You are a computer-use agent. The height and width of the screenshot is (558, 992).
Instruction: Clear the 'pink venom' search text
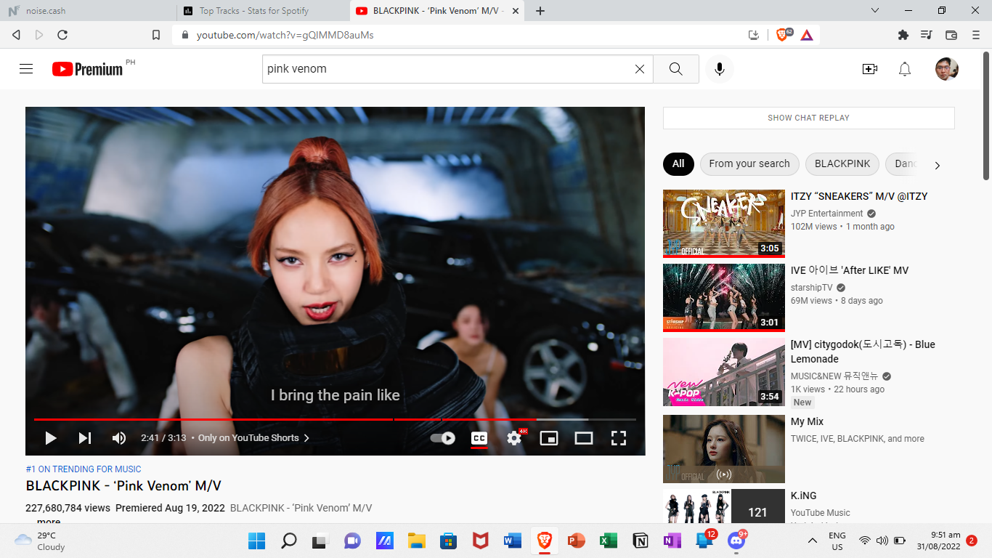[640, 69]
